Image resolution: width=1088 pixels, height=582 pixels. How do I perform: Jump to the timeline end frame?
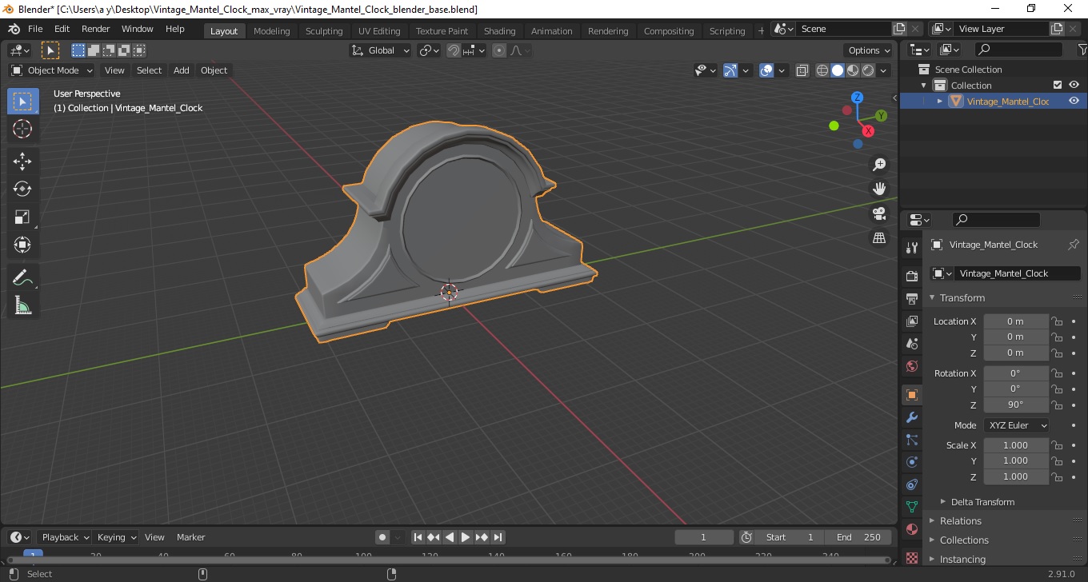click(x=498, y=537)
